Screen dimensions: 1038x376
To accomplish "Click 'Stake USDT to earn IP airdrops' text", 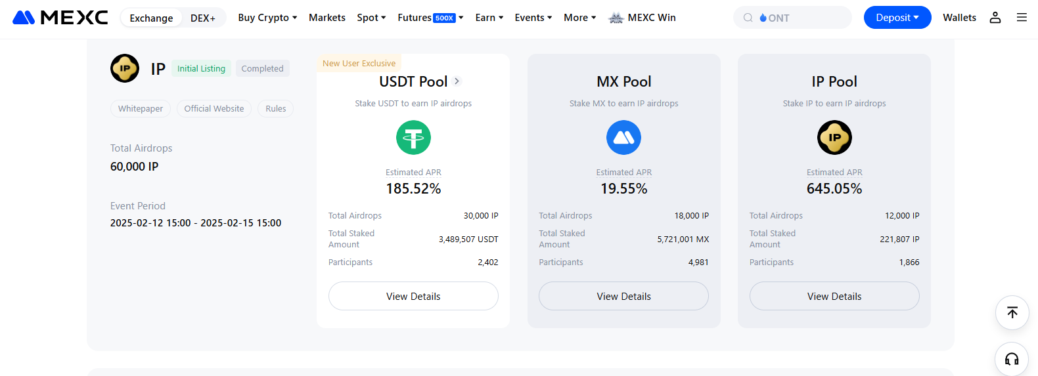I will point(413,103).
